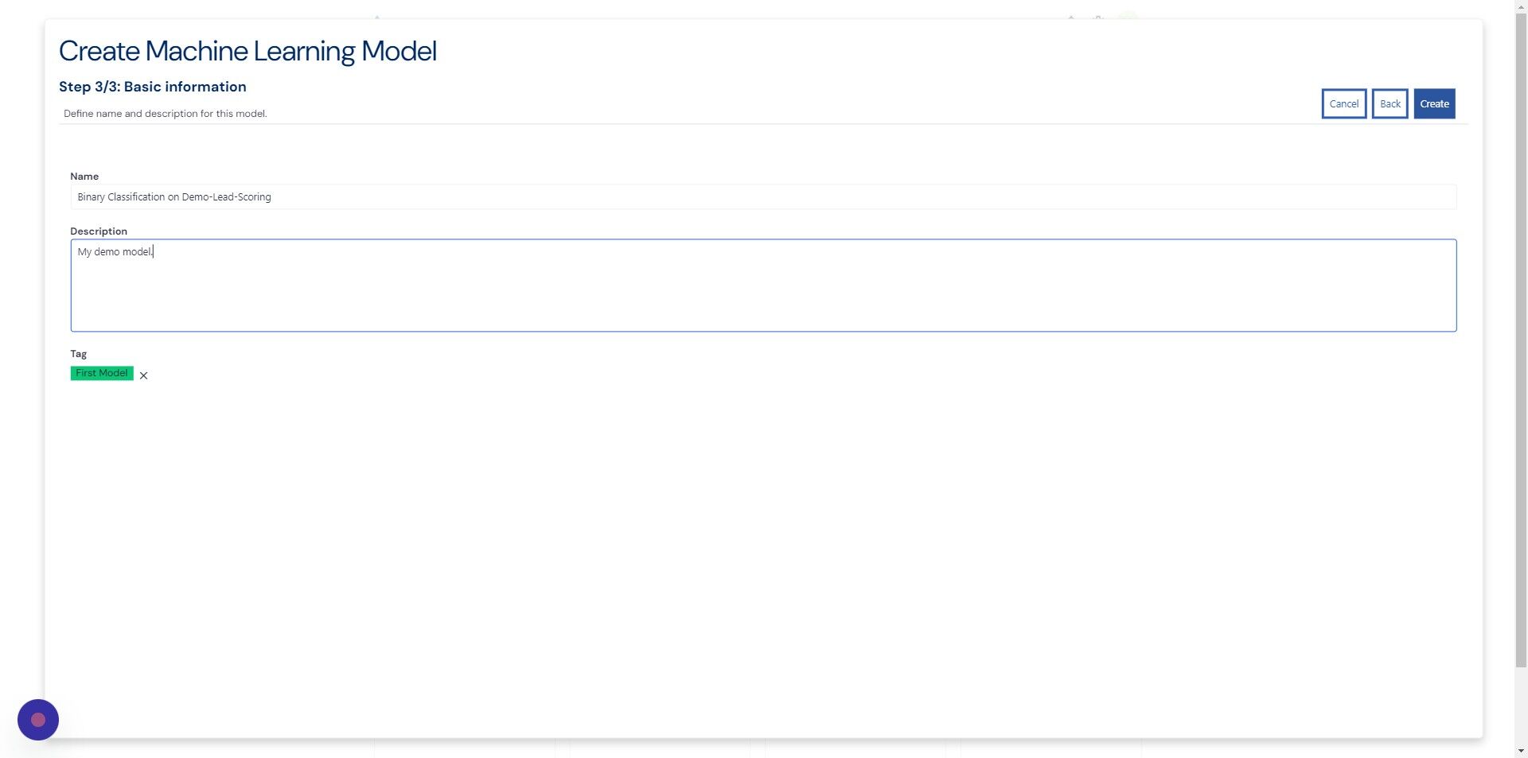Click the Binary Classification name text

click(174, 197)
